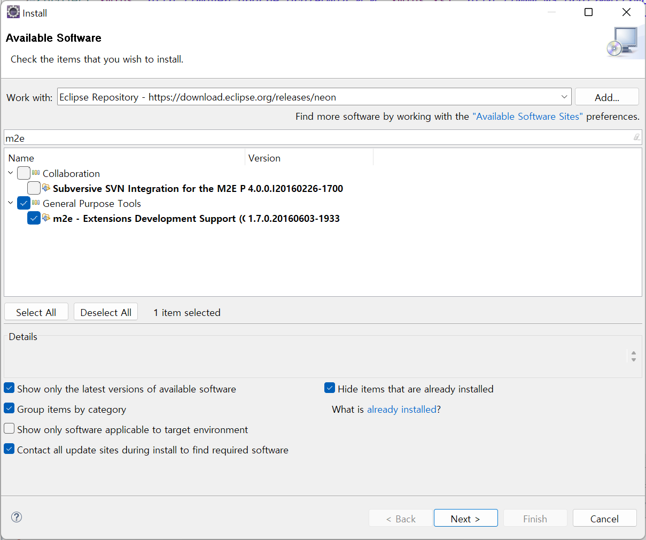Select Subversive SVN Integration row text
646x540 pixels.
[149, 188]
